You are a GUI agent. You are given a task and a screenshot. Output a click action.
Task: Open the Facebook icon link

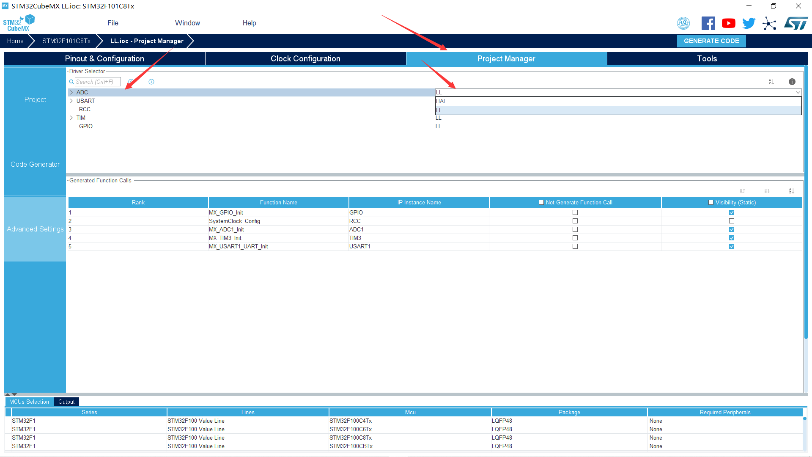[x=708, y=23]
